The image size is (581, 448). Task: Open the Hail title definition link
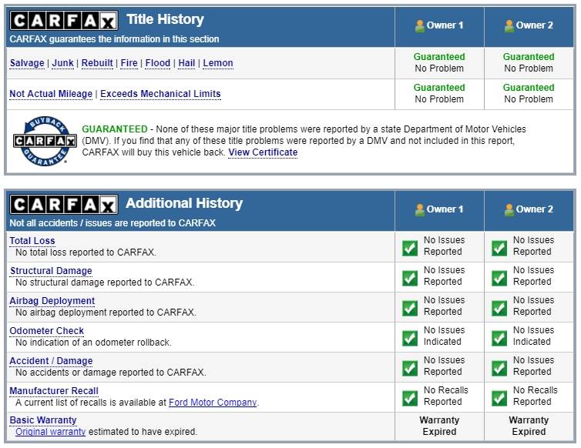(186, 63)
